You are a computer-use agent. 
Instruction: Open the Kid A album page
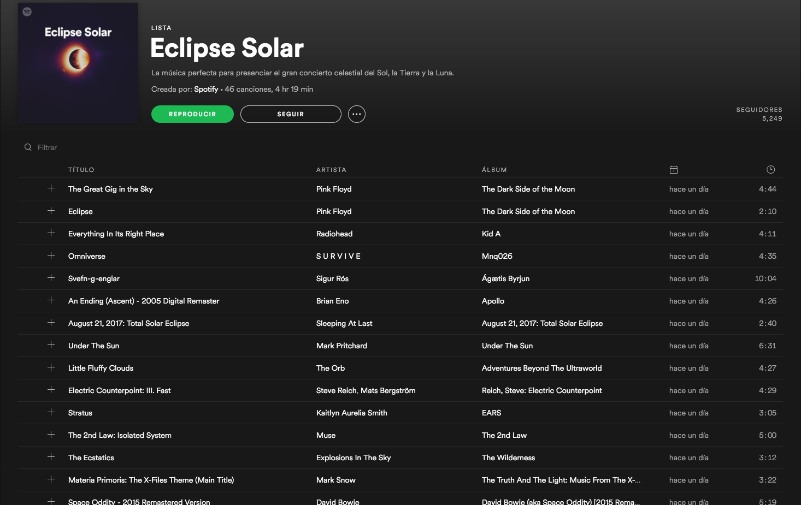click(491, 234)
